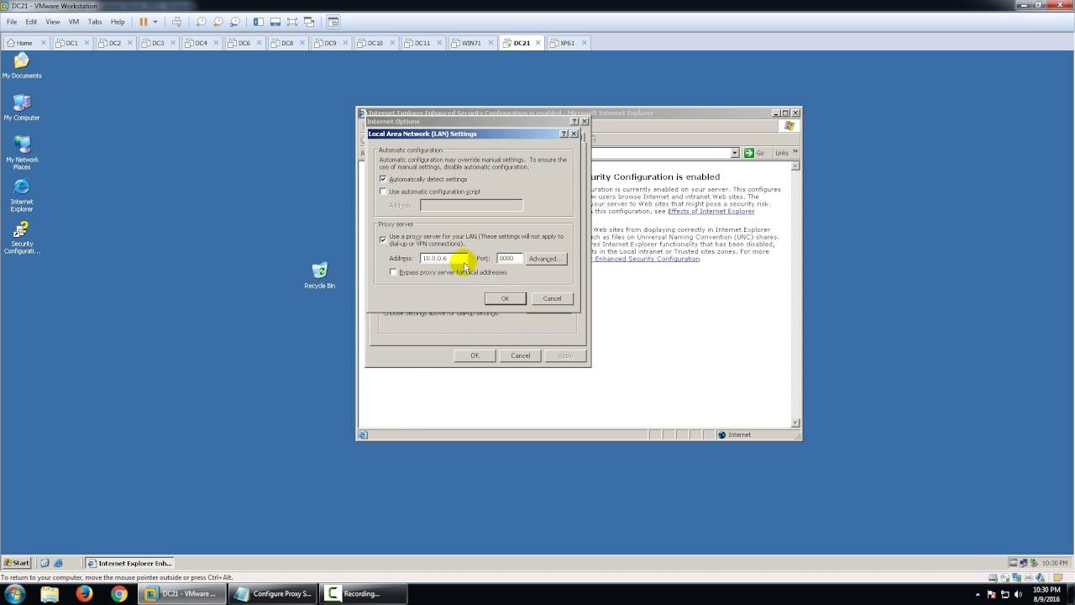Image resolution: width=1075 pixels, height=605 pixels.
Task: Open the Internet Explorer address bar dropdown
Action: (735, 153)
